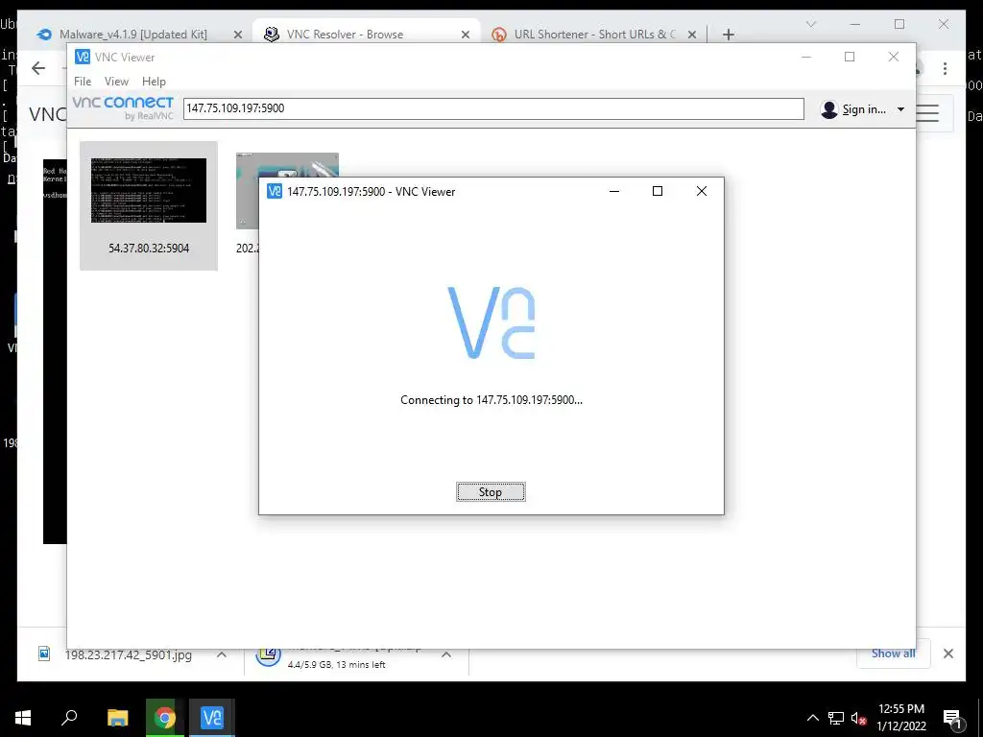Close the 147.75.109.197:5900 connection dialog
Screen dimensions: 983x737
point(702,191)
